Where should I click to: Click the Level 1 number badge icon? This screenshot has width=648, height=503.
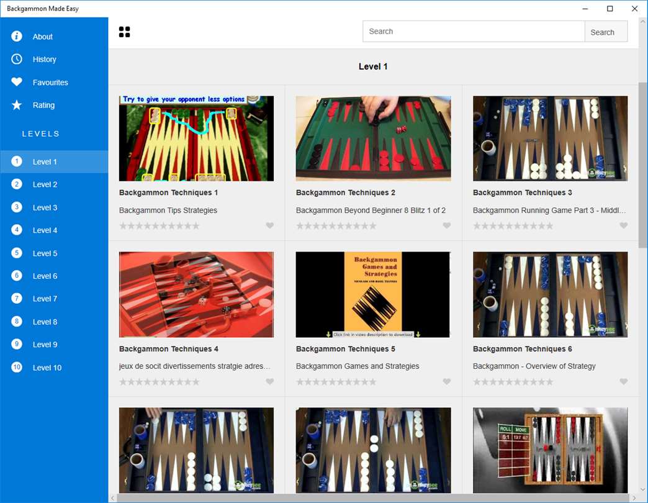coord(17,161)
